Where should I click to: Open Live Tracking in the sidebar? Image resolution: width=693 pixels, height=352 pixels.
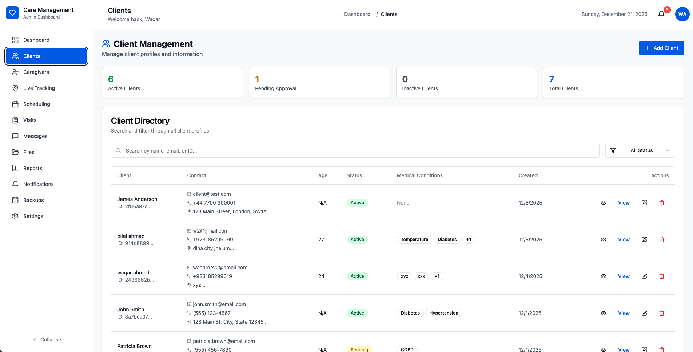(39, 88)
